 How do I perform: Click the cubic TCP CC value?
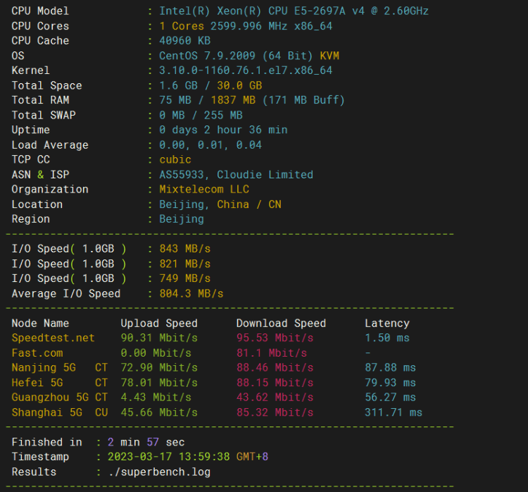[x=175, y=160]
